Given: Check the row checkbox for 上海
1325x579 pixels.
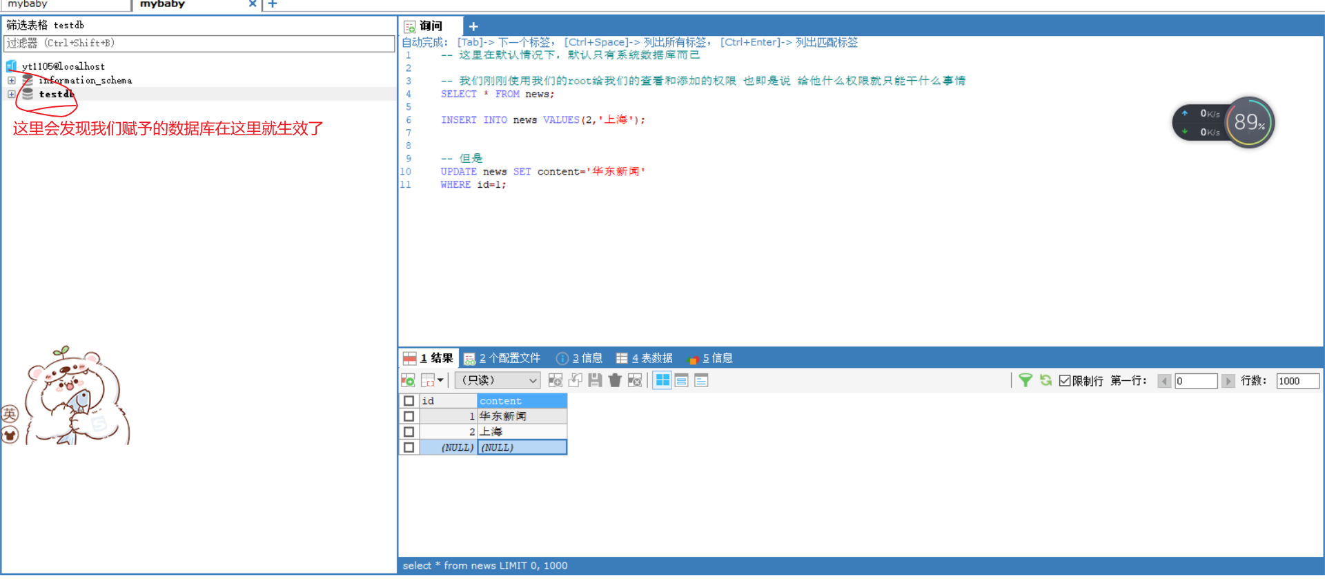Looking at the screenshot, I should pos(409,433).
